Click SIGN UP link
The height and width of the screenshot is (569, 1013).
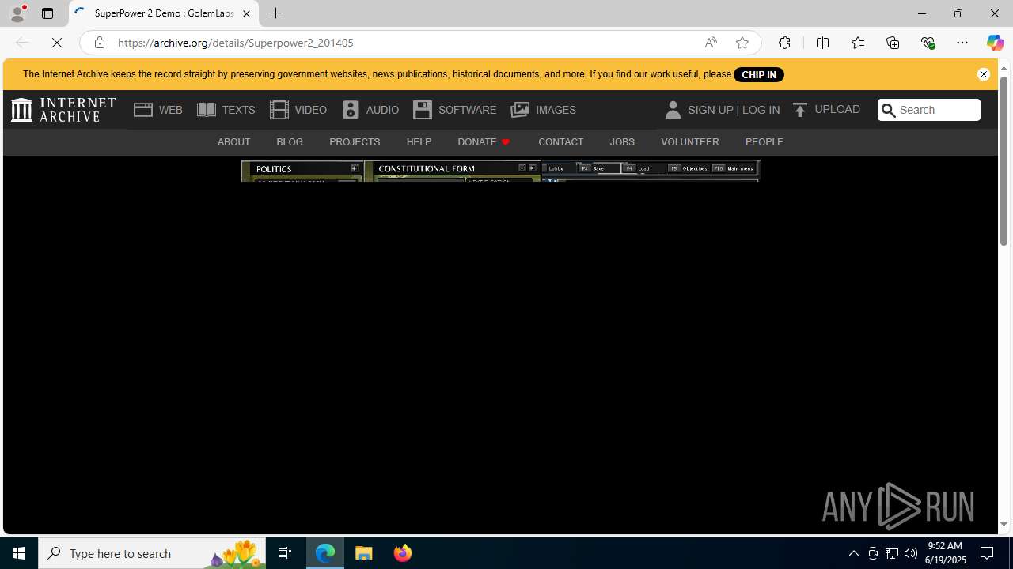[710, 110]
